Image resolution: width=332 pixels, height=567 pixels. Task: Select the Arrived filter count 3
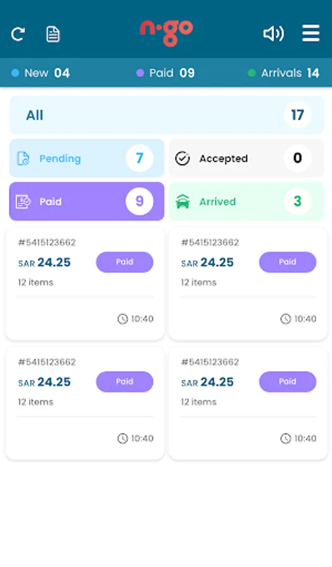(x=297, y=201)
